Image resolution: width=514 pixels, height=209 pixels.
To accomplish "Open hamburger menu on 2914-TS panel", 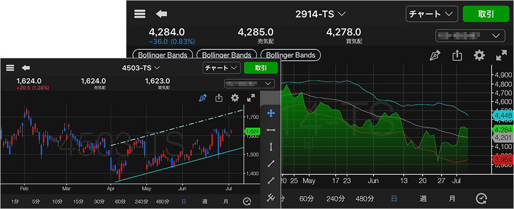I will point(140,14).
